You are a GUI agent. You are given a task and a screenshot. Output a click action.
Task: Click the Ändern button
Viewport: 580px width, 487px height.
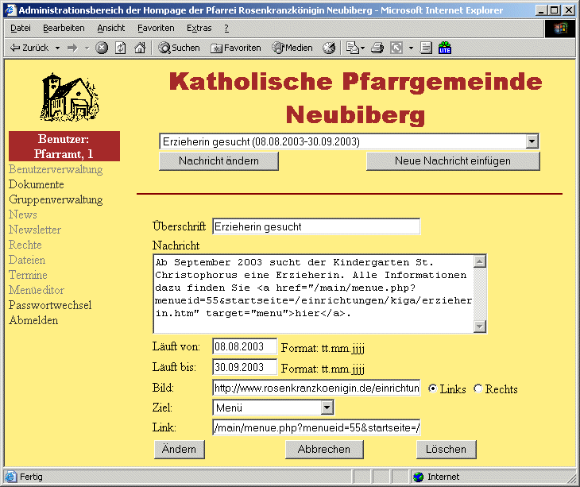coord(180,450)
